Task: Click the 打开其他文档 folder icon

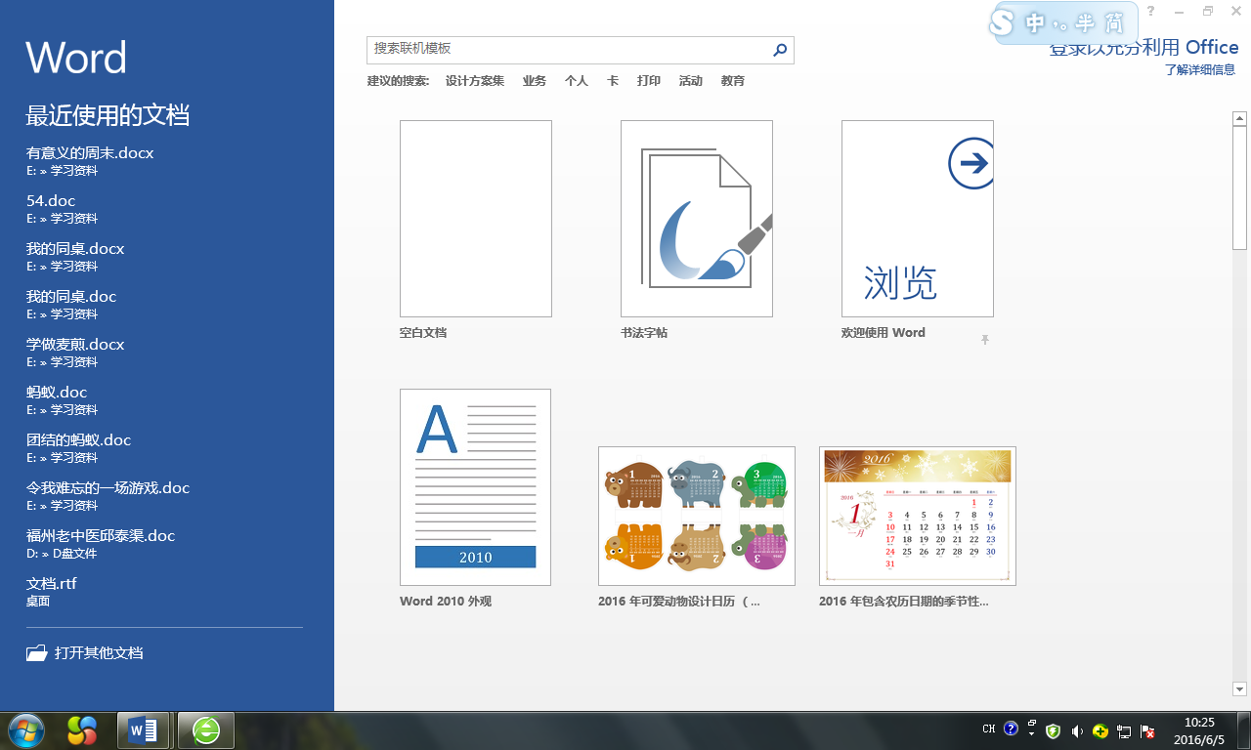Action: click(37, 653)
